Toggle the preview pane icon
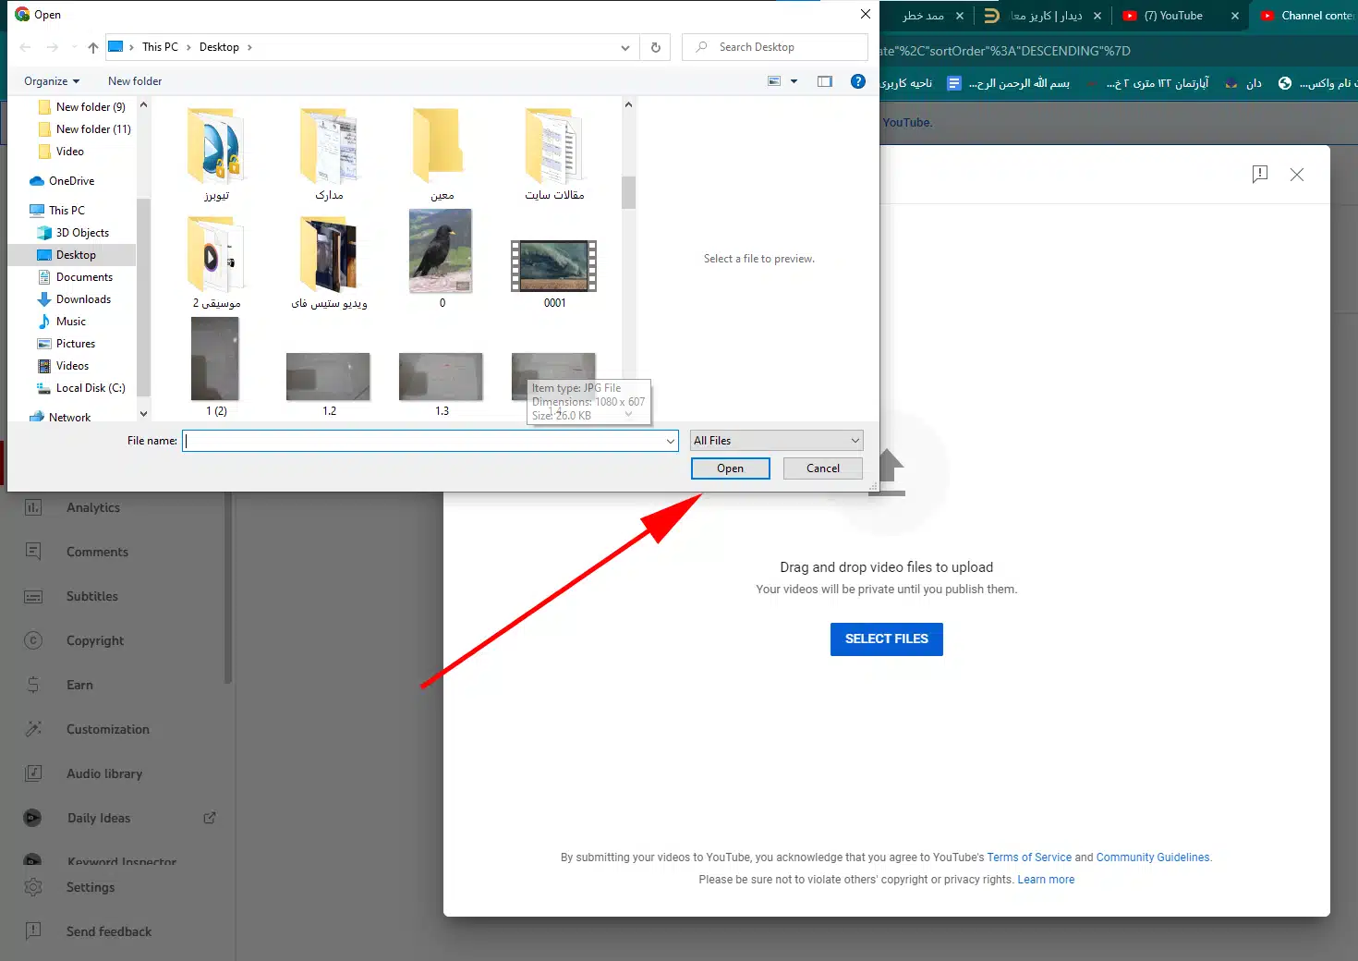The height and width of the screenshot is (961, 1358). (x=825, y=81)
